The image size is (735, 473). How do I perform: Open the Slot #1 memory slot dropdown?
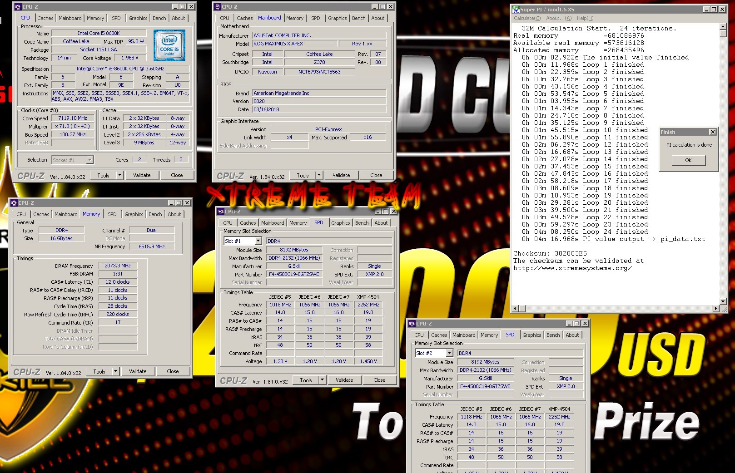[x=258, y=241]
